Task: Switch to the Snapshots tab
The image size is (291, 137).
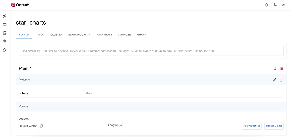Action: [x=104, y=34]
